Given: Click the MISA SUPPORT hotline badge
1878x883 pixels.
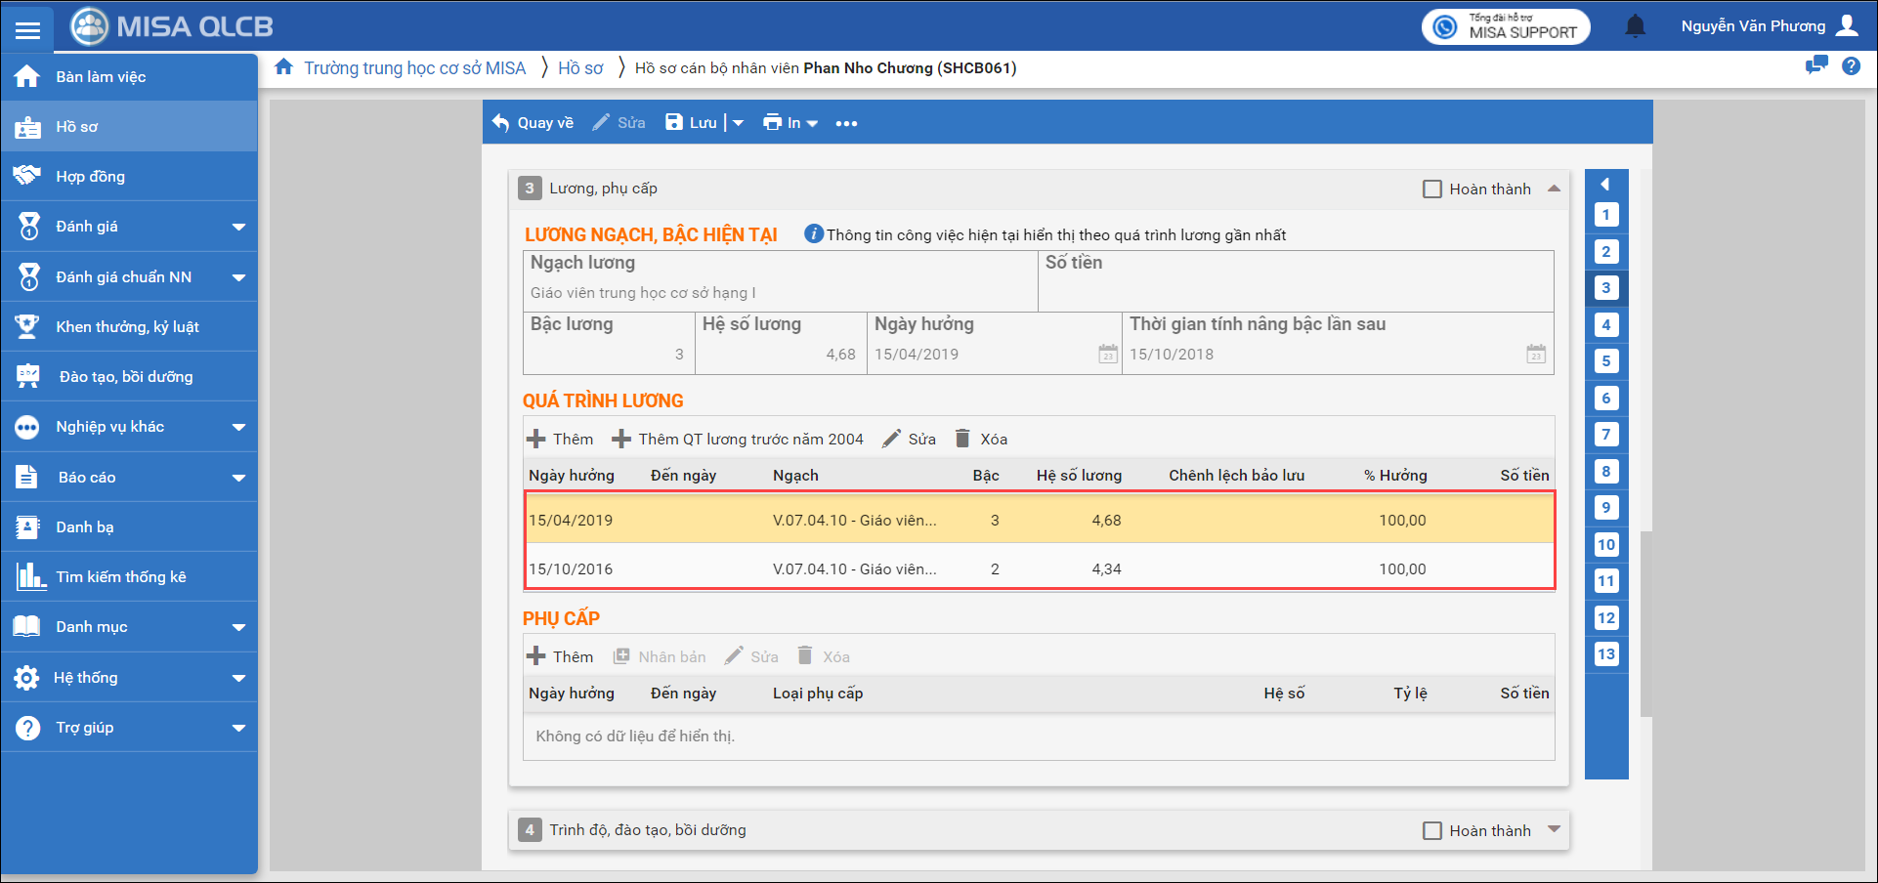Looking at the screenshot, I should (x=1506, y=26).
